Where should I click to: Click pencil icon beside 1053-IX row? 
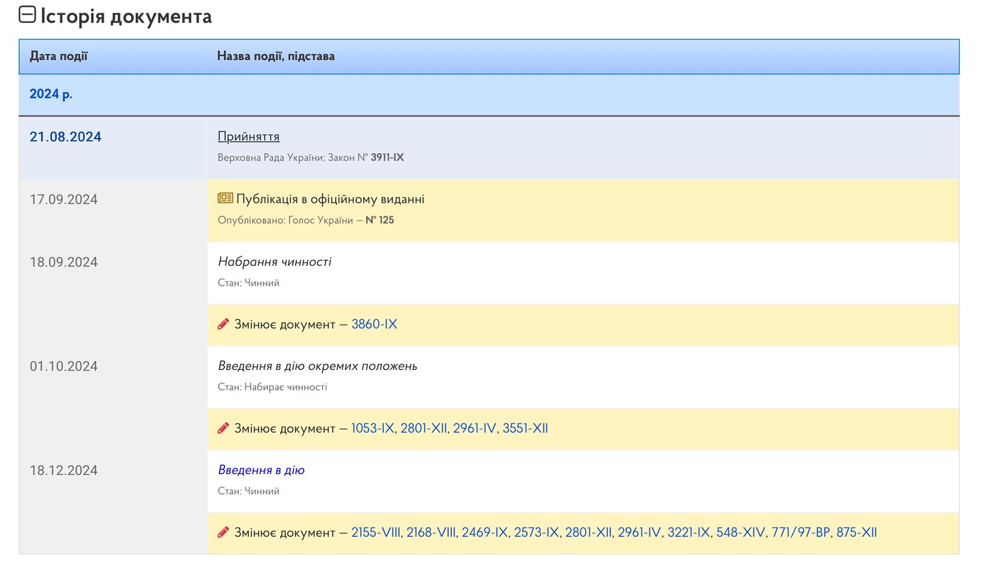pyautogui.click(x=223, y=428)
